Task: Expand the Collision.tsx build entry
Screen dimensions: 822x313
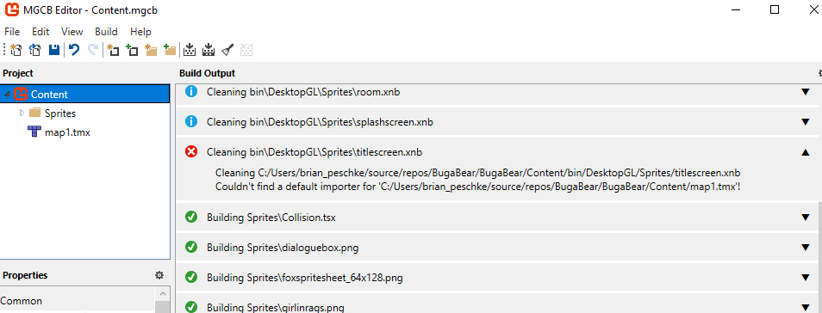Action: (806, 218)
